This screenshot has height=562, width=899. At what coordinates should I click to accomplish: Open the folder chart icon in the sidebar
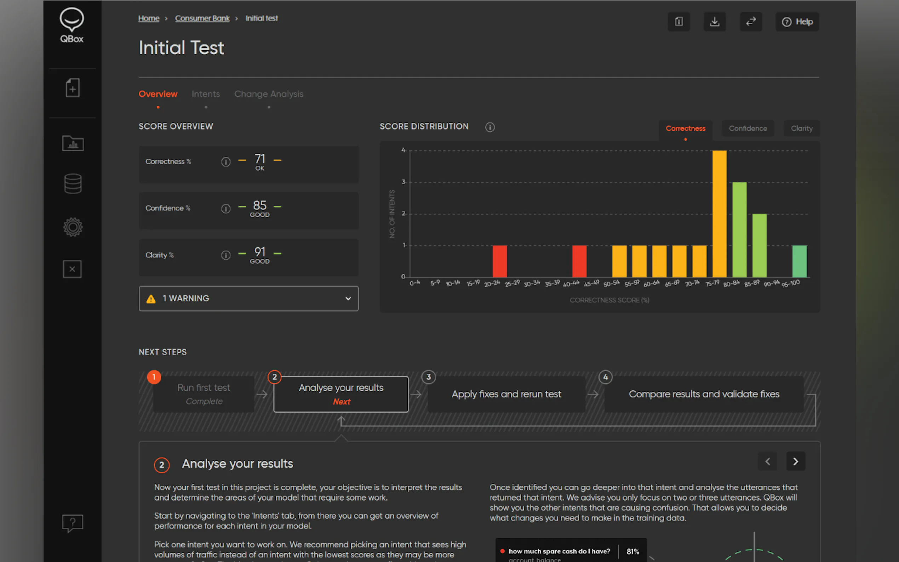pos(73,143)
